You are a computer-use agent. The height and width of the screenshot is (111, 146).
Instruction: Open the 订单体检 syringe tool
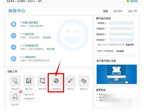click(70, 81)
